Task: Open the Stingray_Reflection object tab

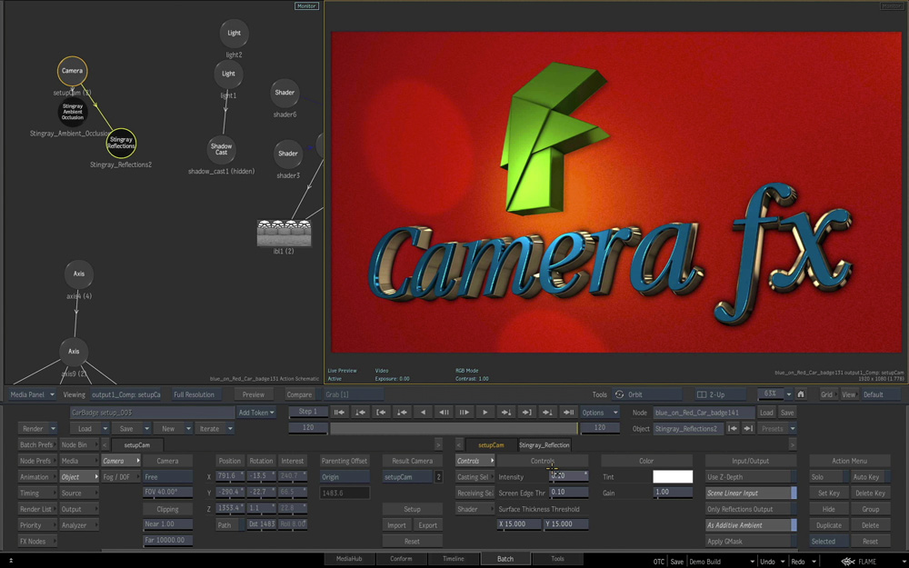Action: point(544,445)
